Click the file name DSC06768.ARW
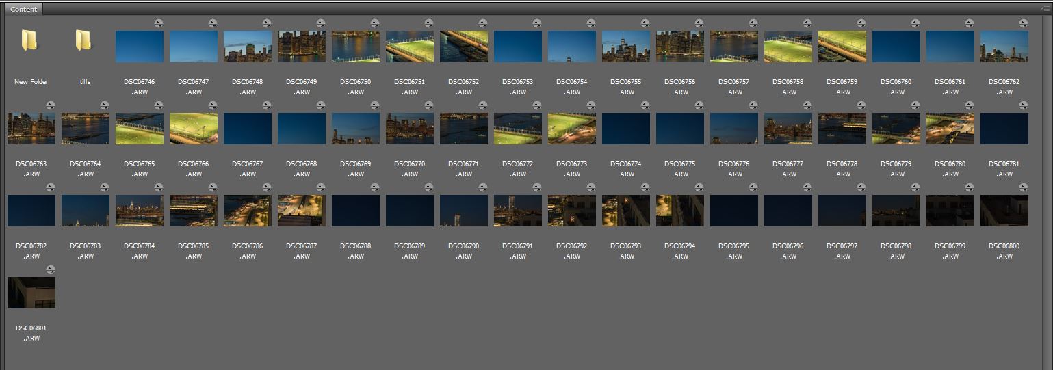Screen dimensions: 1053x370 coord(302,169)
